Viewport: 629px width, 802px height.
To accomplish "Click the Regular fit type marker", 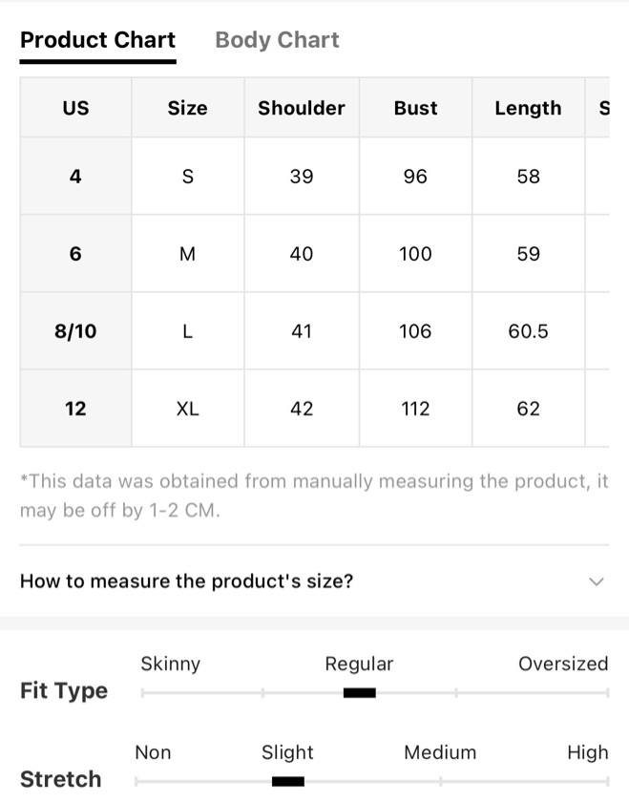I will (x=360, y=693).
